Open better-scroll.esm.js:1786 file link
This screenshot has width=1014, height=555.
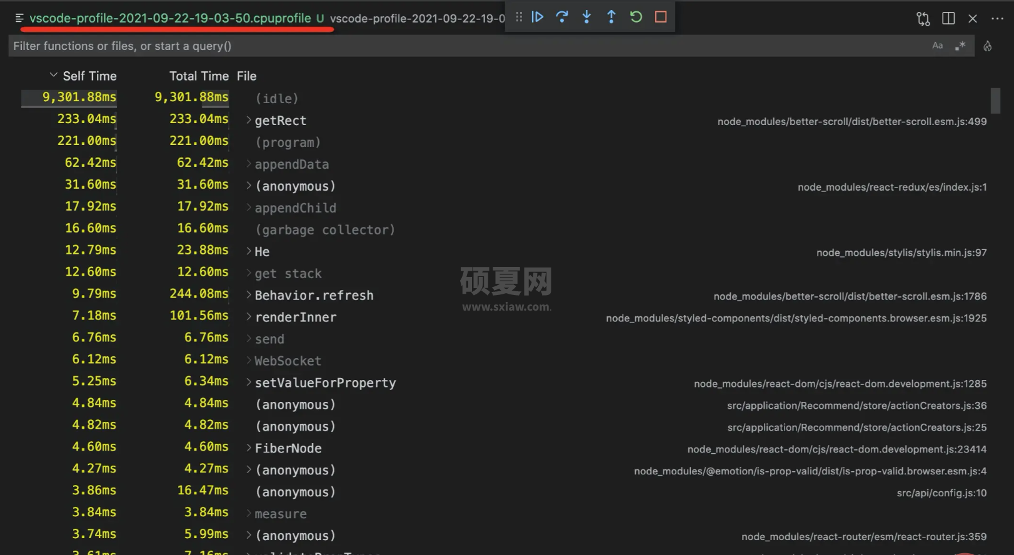click(x=850, y=296)
